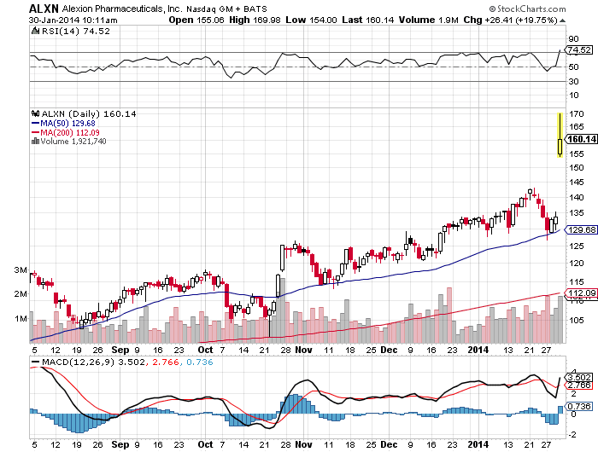Viewport: 598px width, 452px height.
Task: Select the MA(50) 129.68 legend label
Action: (67, 124)
